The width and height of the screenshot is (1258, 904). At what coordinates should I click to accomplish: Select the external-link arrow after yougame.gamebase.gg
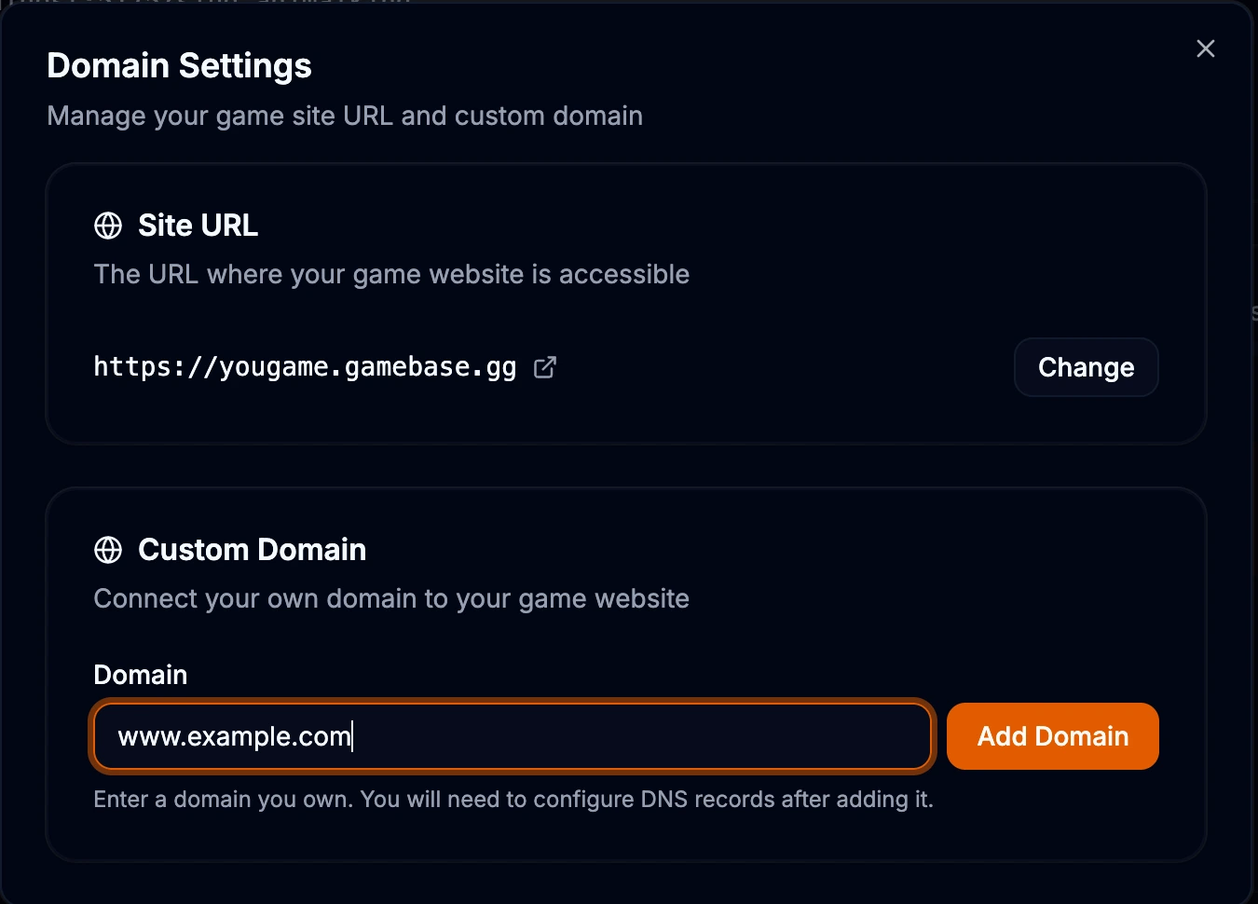[x=545, y=367]
